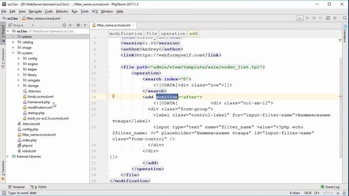Open the VCS menu
The width and height of the screenshot is (349, 196).
click(94, 11)
